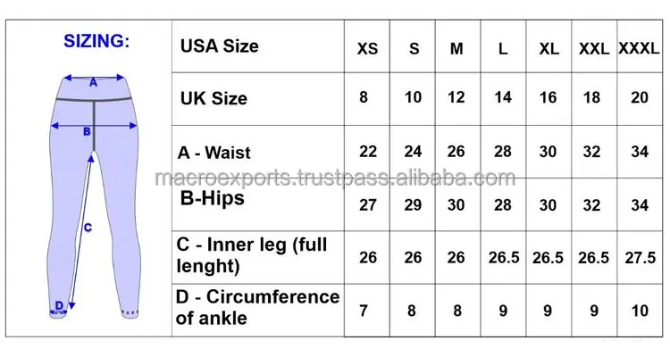
Task: Click the ankle marker D on diagram
Action: coord(59,306)
